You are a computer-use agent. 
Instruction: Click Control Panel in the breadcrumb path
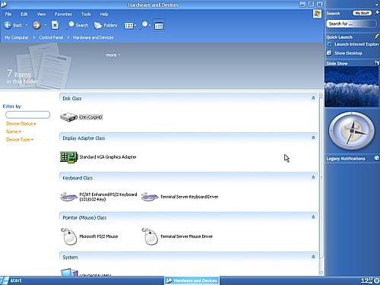click(51, 37)
